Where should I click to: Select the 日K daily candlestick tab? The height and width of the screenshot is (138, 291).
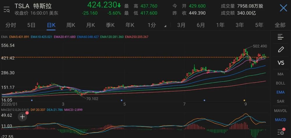pyautogui.click(x=51, y=25)
